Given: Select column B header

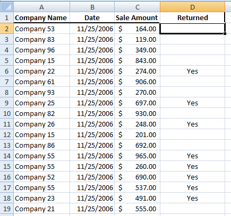Looking at the screenshot, I should coord(92,7).
